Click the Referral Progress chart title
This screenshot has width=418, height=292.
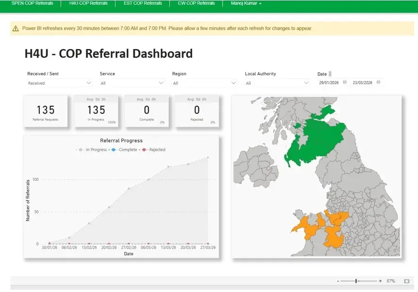121,141
